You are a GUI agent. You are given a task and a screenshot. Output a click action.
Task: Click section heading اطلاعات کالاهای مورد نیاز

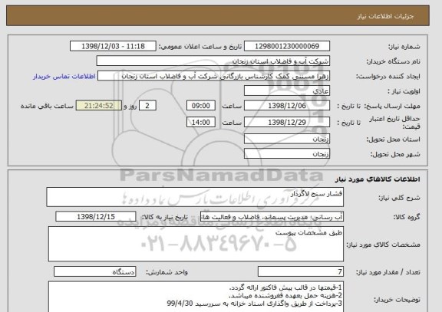pyautogui.click(x=378, y=179)
